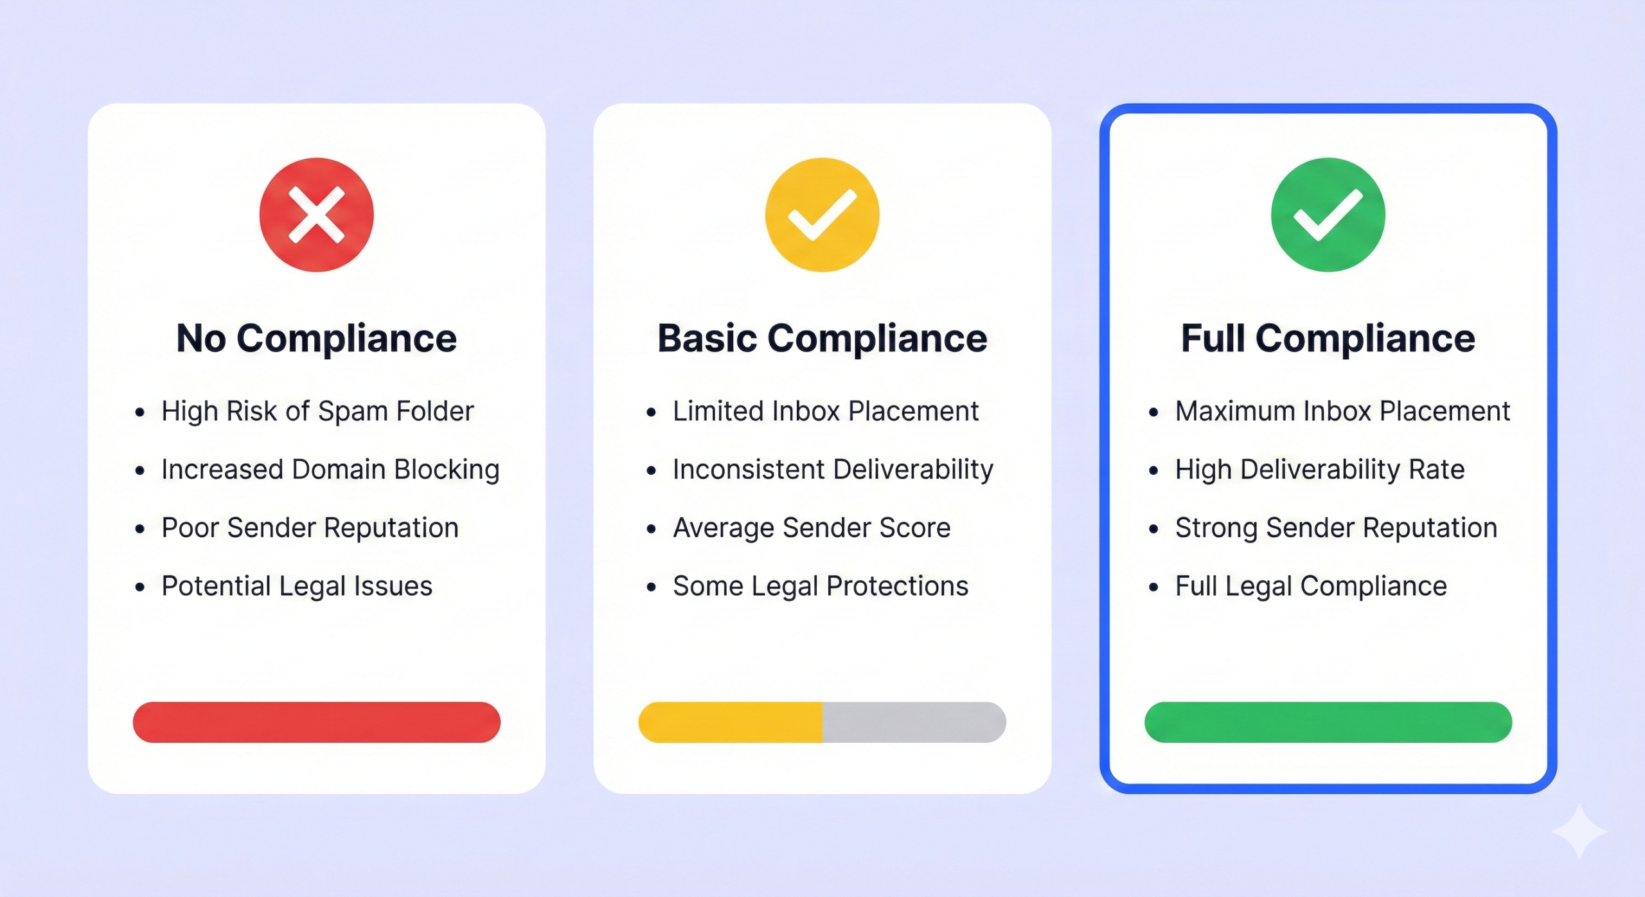Click the solid red progress bar
The image size is (1645, 897).
[316, 722]
